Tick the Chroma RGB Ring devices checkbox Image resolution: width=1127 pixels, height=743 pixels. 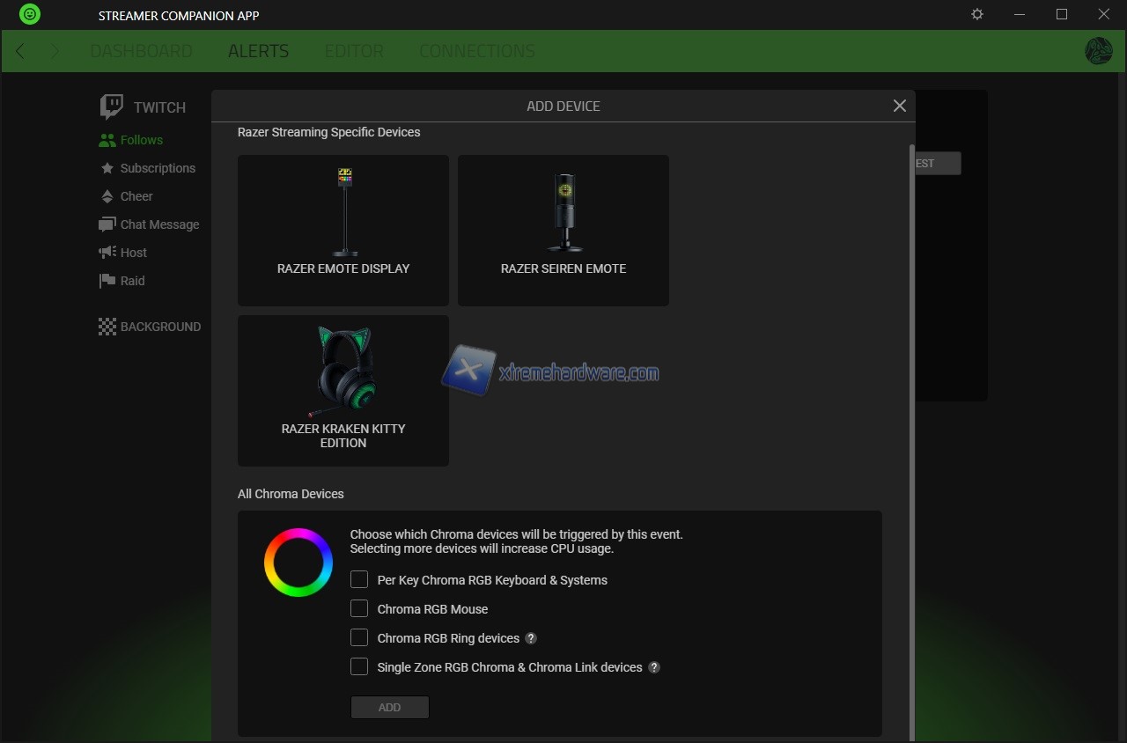(x=359, y=637)
